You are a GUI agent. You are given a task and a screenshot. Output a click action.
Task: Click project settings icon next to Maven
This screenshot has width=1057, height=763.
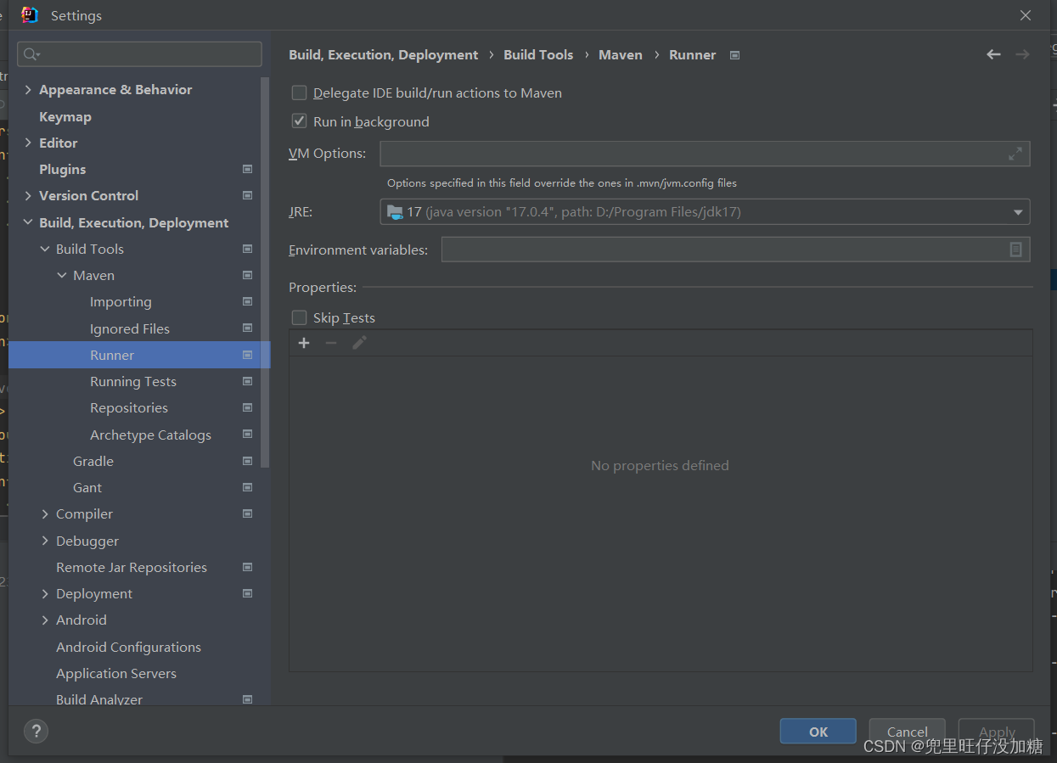coord(247,275)
